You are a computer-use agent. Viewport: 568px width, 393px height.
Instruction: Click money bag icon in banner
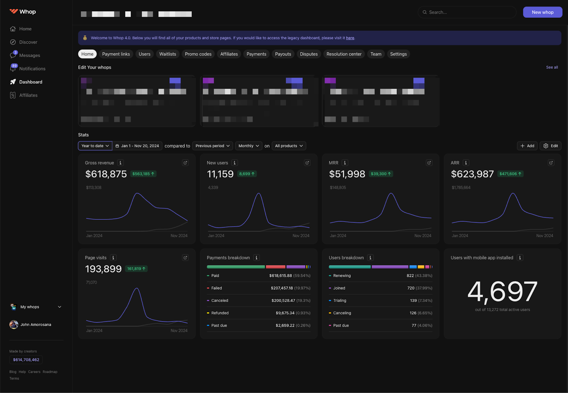(x=85, y=38)
